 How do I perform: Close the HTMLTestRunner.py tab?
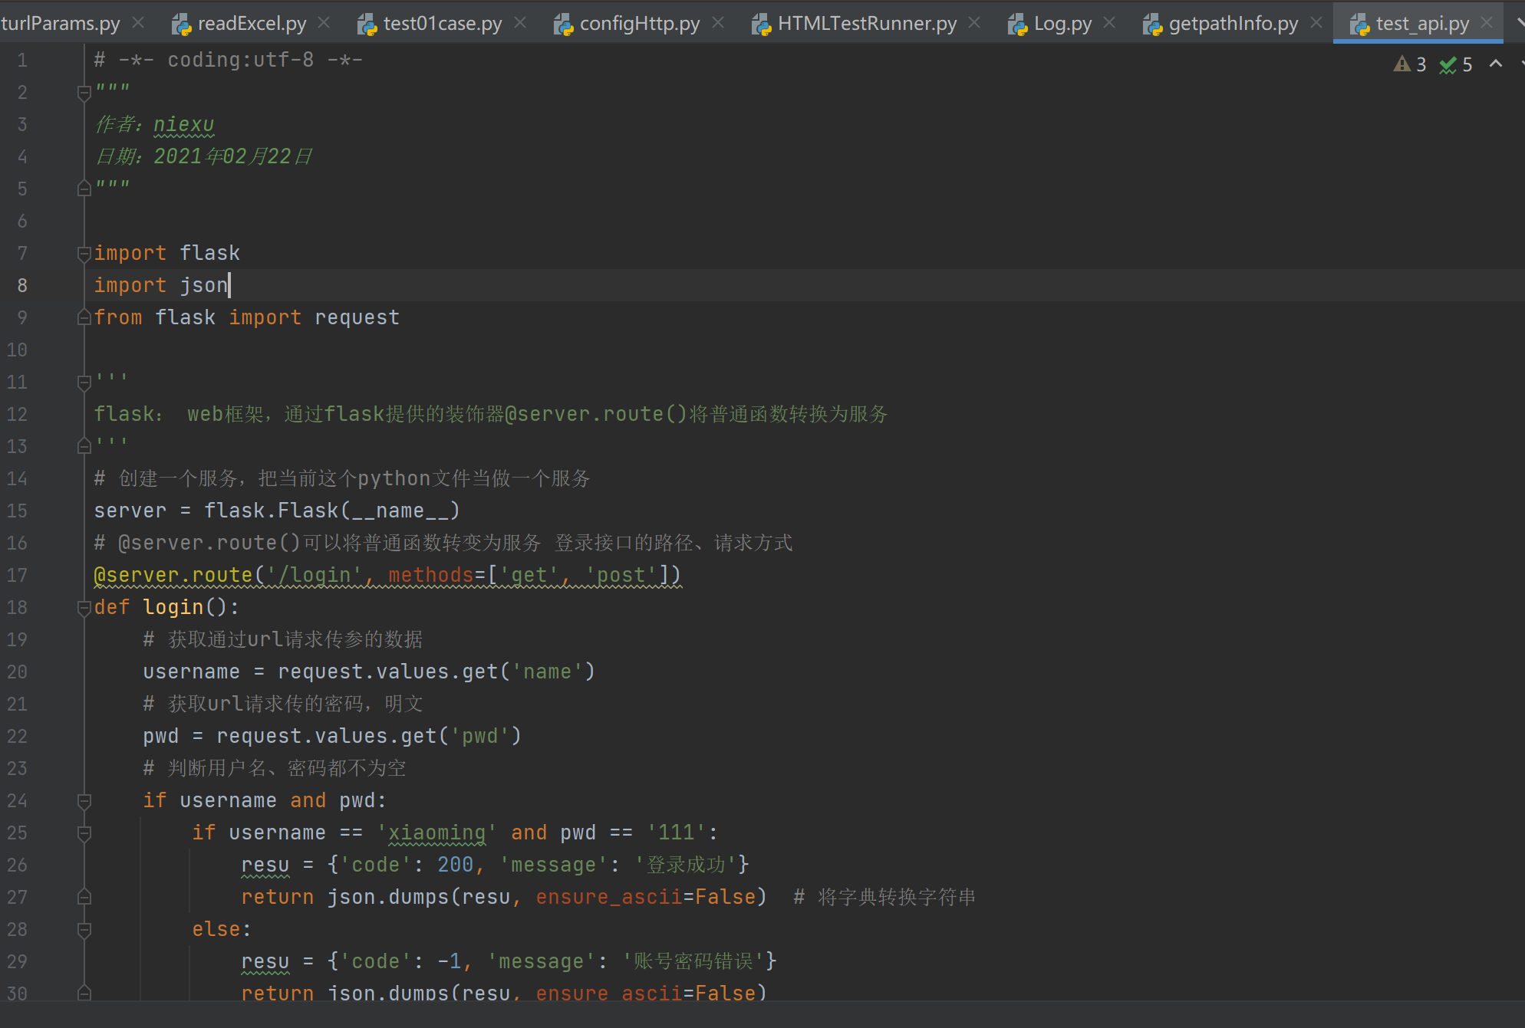(974, 23)
